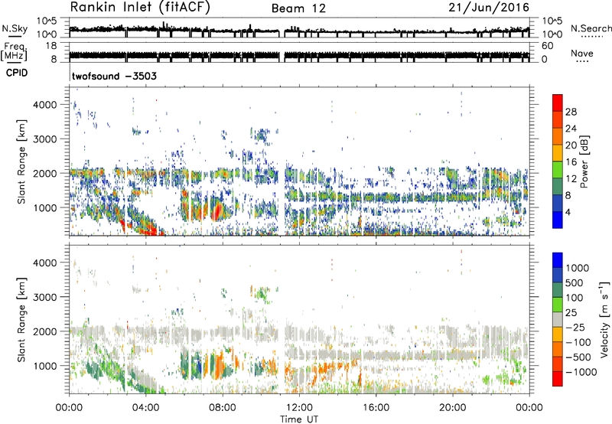Click the power colorbar value 16
612x424 pixels.
pos(571,162)
